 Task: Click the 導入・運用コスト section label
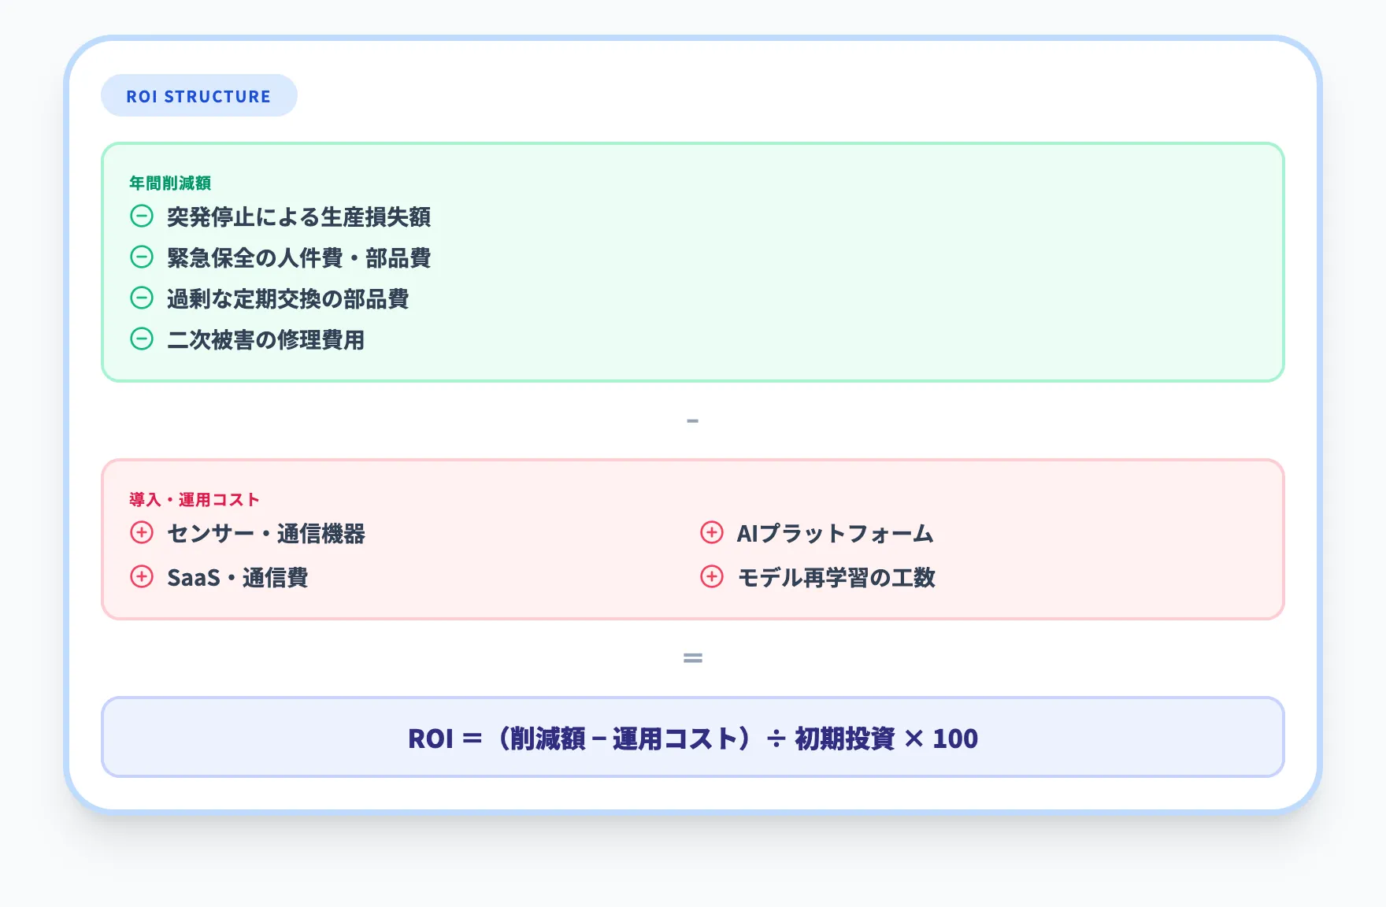(x=193, y=498)
